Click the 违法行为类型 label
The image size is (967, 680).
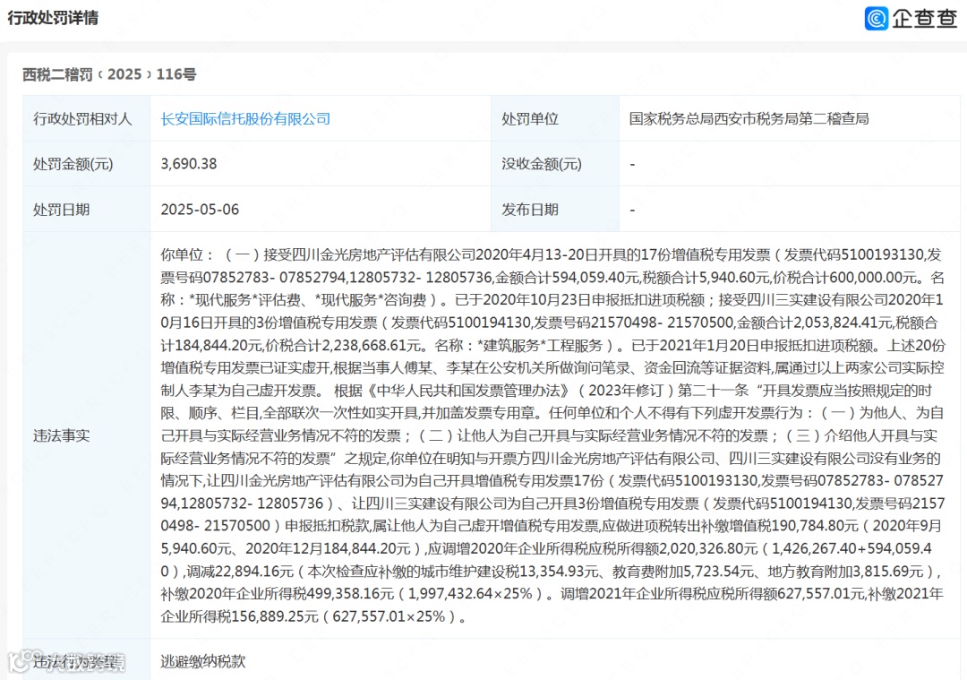(x=75, y=661)
